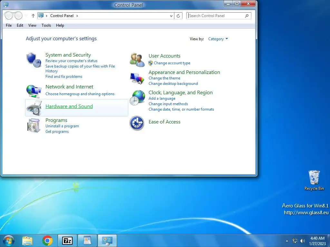Open the View menu
The image size is (330, 247).
(33, 25)
